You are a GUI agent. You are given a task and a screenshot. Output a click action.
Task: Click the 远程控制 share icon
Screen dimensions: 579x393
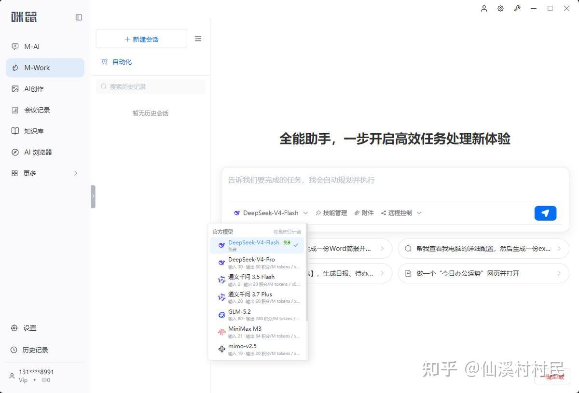click(384, 213)
